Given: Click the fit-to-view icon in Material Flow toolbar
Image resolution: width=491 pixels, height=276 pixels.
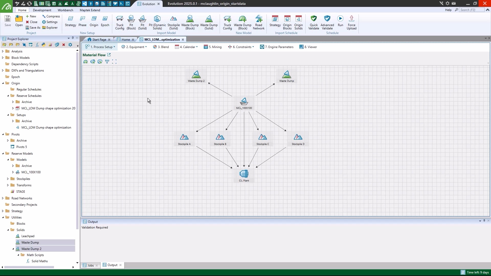Looking at the screenshot, I should point(114,62).
